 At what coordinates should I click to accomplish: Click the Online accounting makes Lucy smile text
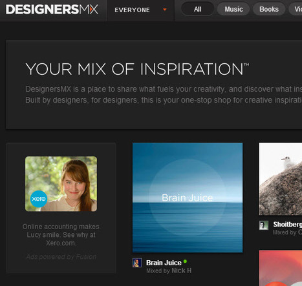(61, 235)
